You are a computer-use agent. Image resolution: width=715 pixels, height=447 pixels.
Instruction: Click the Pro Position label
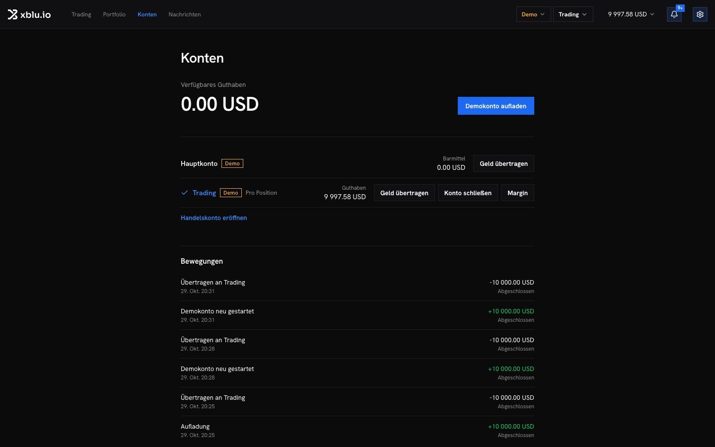(x=261, y=193)
